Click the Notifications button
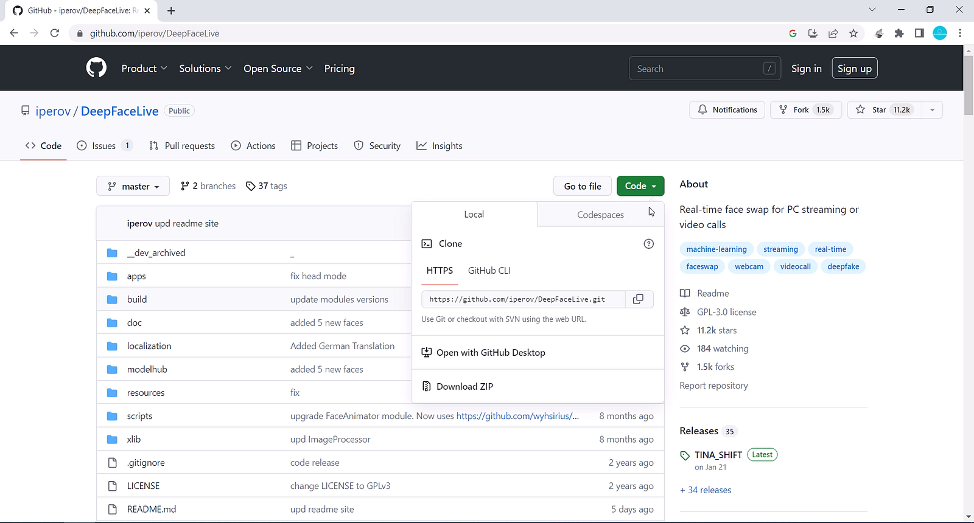The width and height of the screenshot is (974, 523). [727, 110]
